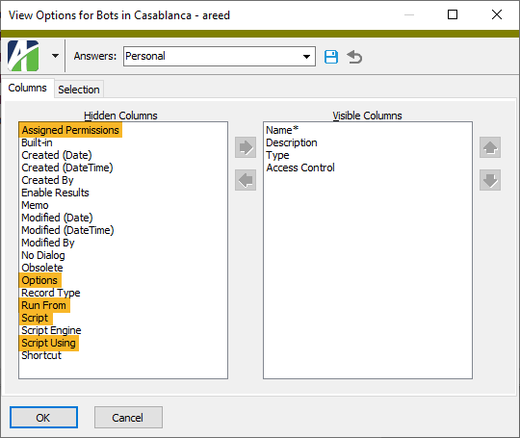Click the move column down arrow
520x438 pixels.
490,180
